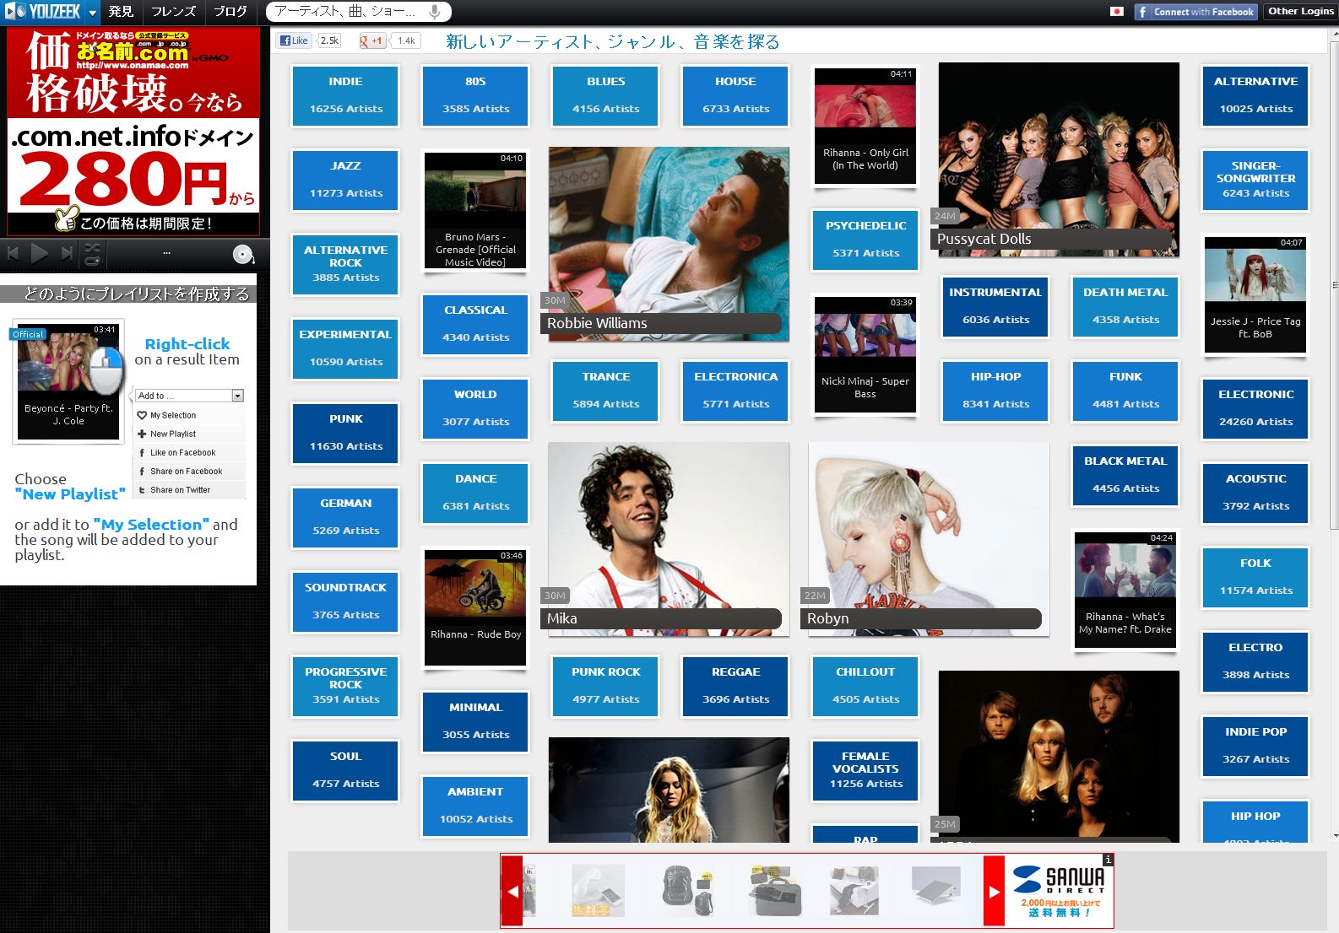
Task: Select the BLACK METAL genre tile
Action: tap(1125, 475)
